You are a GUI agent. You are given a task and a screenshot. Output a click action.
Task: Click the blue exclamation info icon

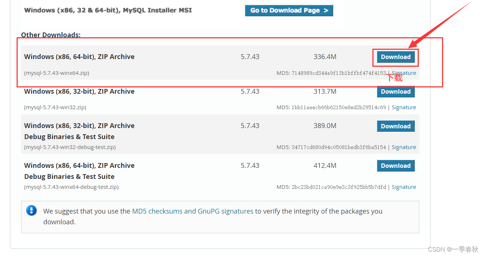32,211
